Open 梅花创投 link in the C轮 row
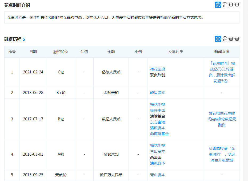This screenshot has width=248, height=181. [x=158, y=69]
